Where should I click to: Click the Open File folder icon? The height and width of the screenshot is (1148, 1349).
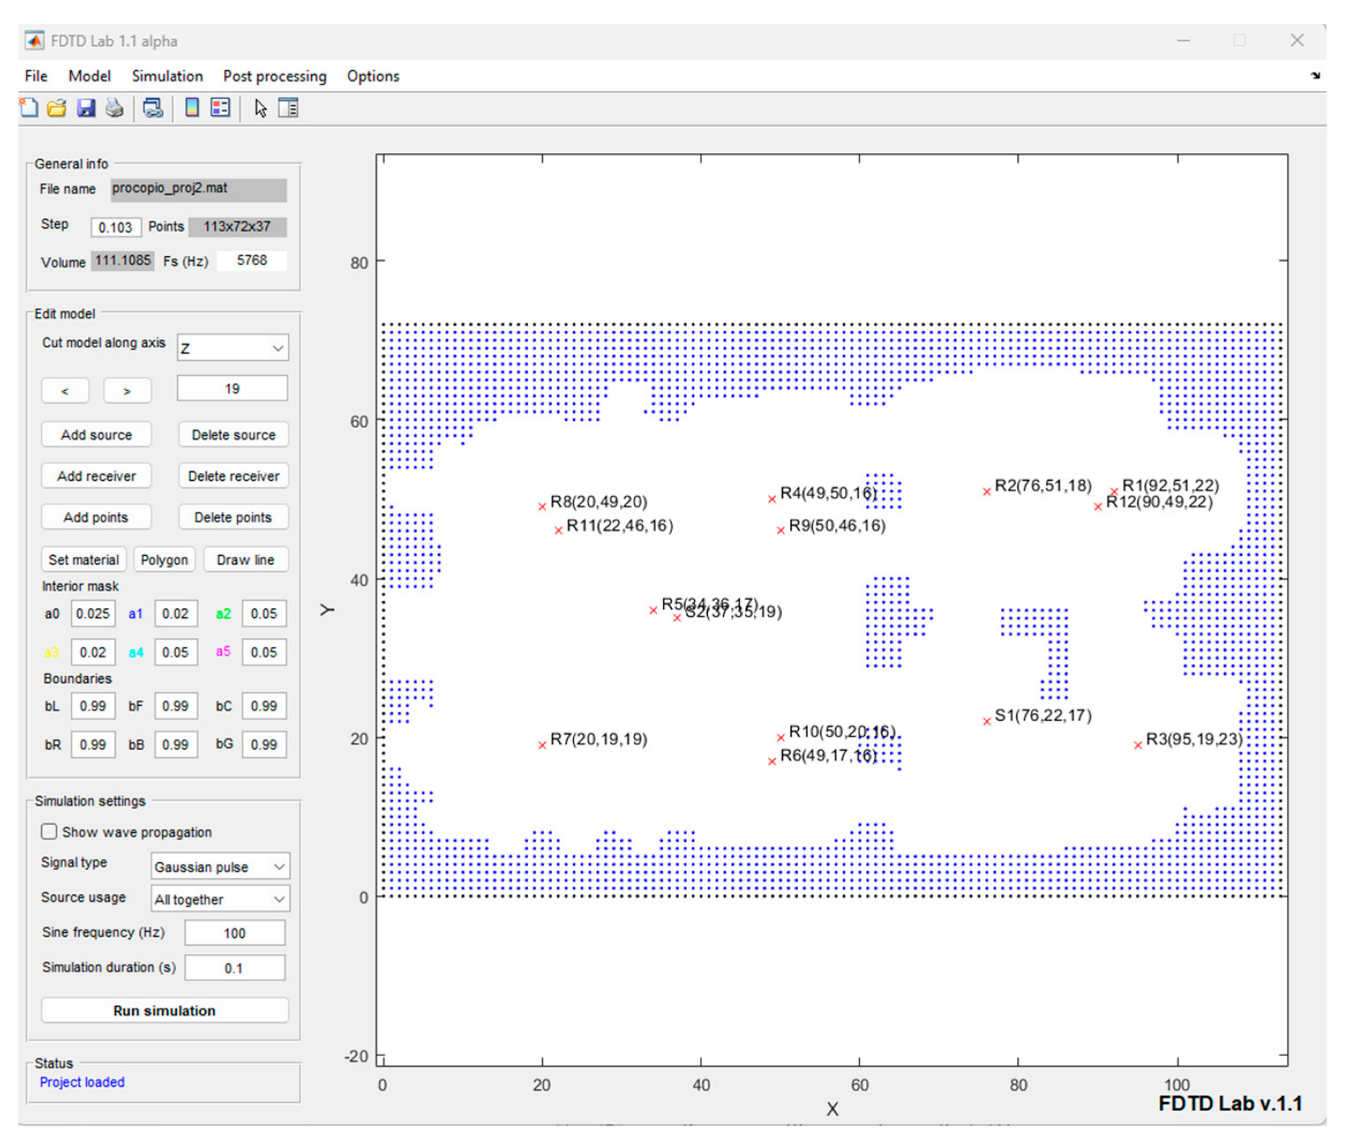[x=56, y=108]
